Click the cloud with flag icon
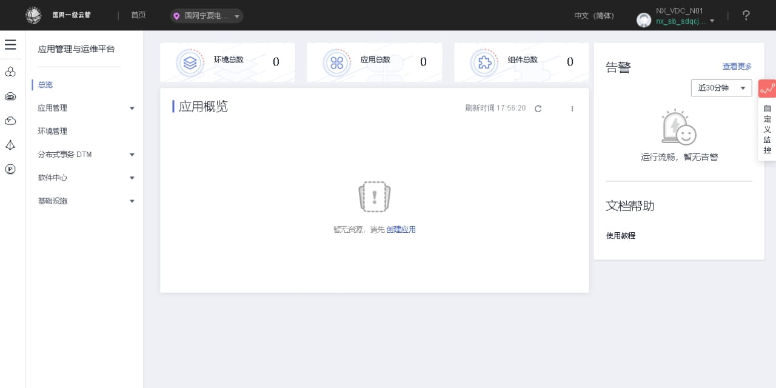The image size is (776, 388). pos(10,121)
